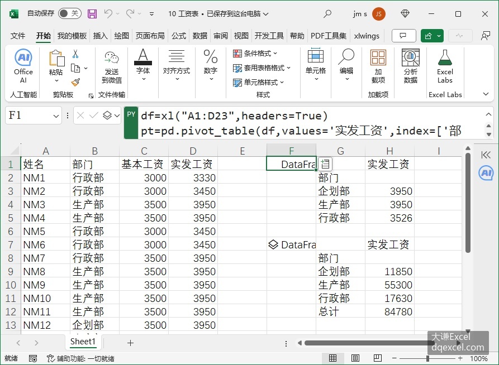Cancel formula entry with the X
This screenshot has width=499, height=365.
pos(80,116)
